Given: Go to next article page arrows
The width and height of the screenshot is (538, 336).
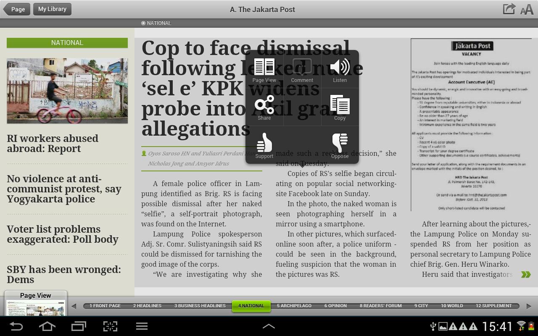Looking at the screenshot, I should point(526,275).
